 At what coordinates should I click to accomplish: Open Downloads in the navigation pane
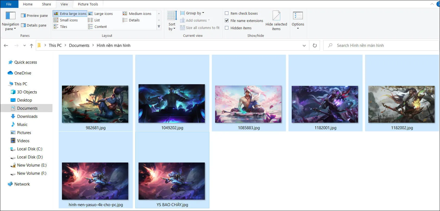[27, 116]
